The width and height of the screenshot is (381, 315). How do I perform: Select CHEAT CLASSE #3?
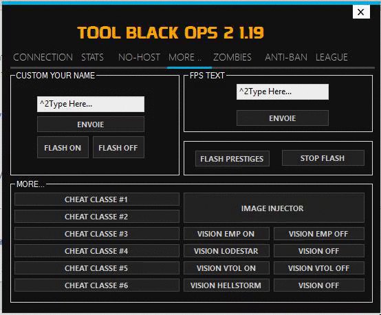pos(97,234)
